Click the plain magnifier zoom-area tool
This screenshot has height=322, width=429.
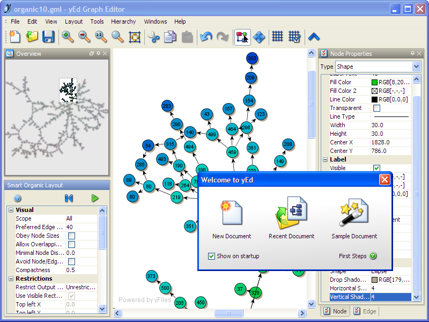pos(117,36)
